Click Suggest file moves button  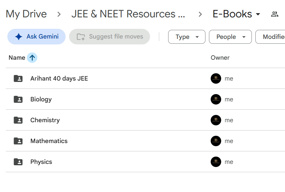click(x=110, y=36)
